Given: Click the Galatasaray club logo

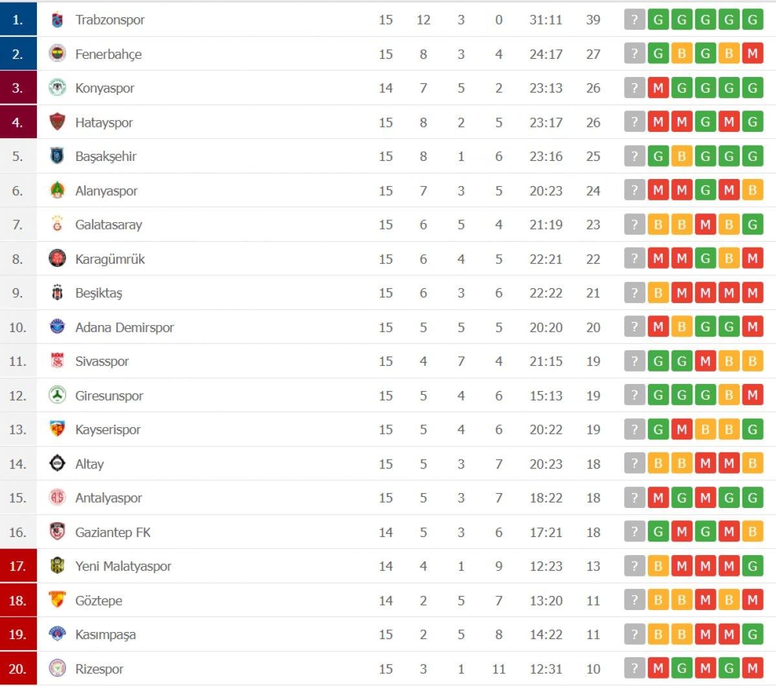Looking at the screenshot, I should click(57, 224).
